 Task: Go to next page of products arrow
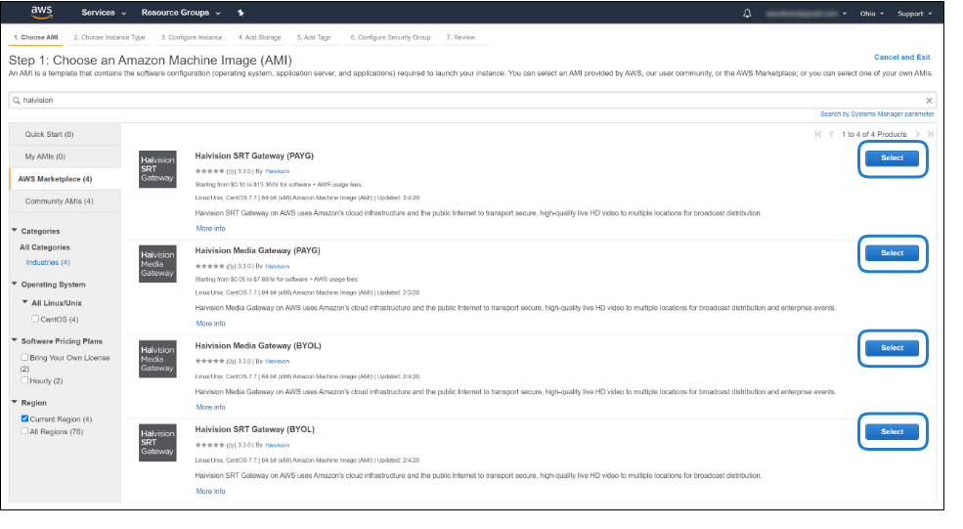coord(917,134)
